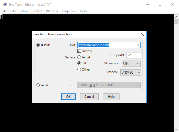Click the 'TCP port#:' label

click(117, 55)
